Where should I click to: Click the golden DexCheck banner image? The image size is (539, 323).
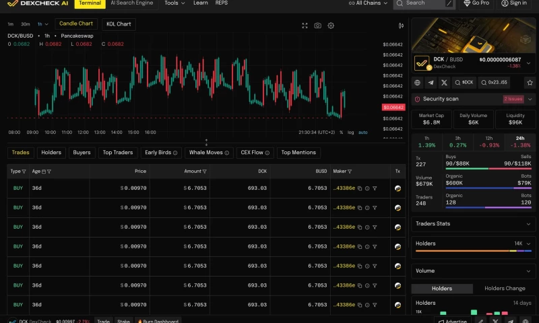pyautogui.click(x=474, y=36)
